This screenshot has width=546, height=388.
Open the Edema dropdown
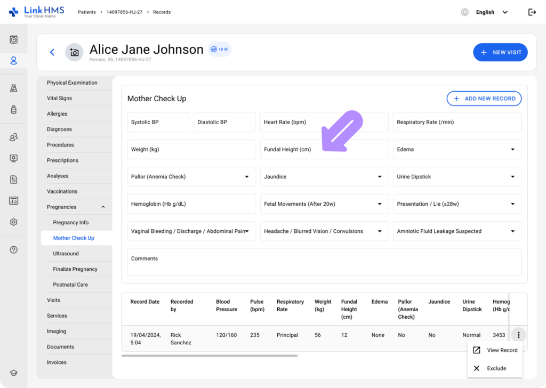click(457, 149)
